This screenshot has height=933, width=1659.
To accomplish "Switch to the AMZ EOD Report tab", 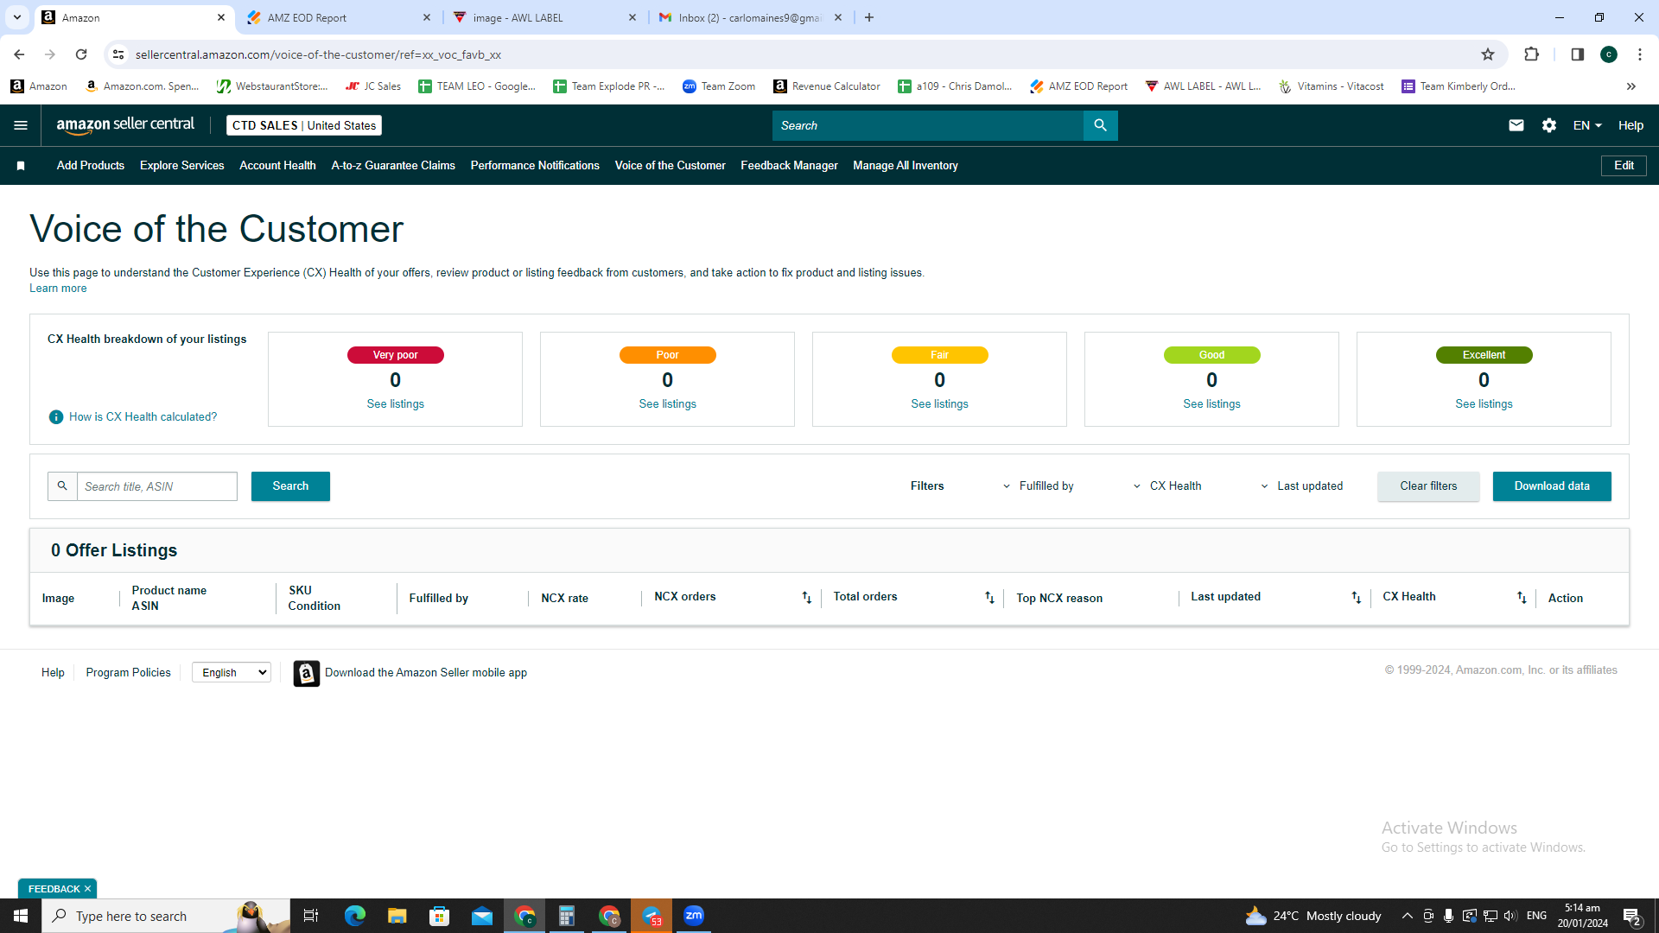I will coord(337,17).
